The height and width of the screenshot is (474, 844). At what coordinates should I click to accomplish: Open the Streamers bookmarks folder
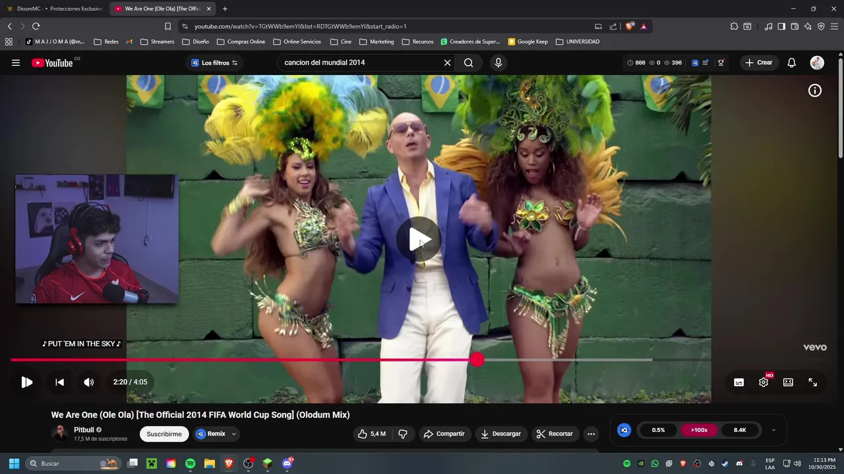(157, 41)
